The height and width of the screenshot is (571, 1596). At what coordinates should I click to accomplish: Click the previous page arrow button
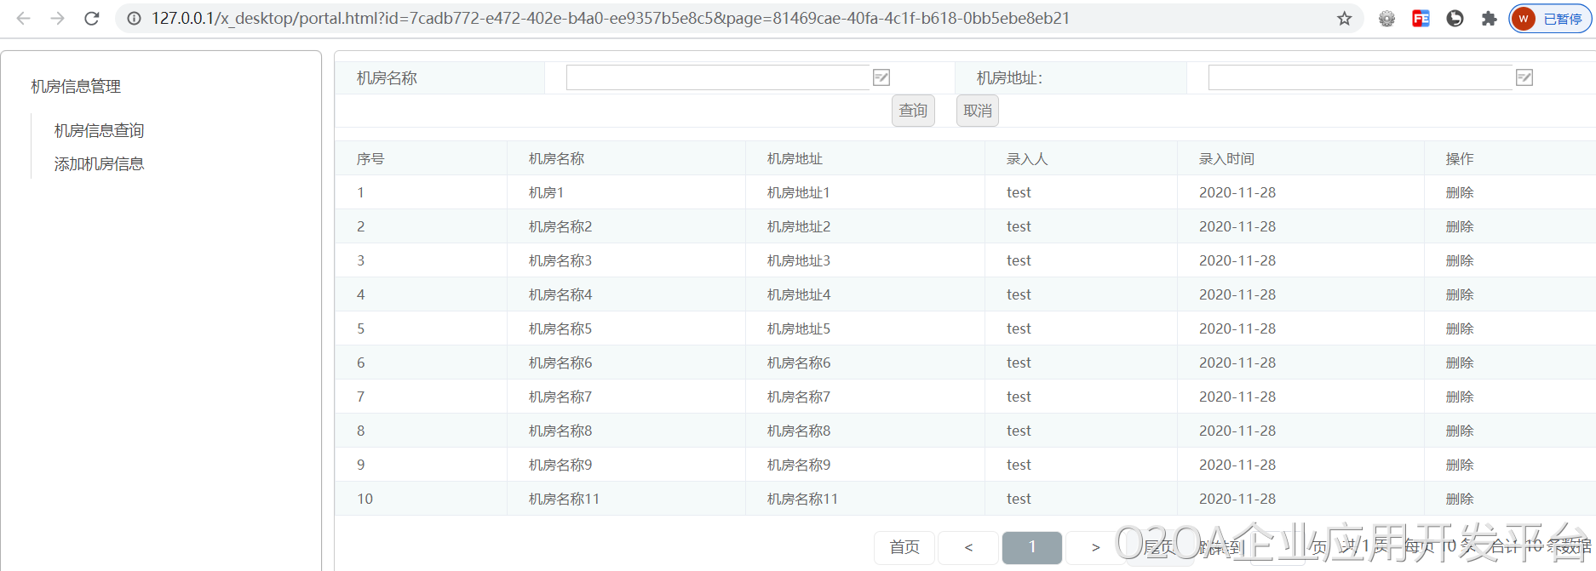click(968, 547)
